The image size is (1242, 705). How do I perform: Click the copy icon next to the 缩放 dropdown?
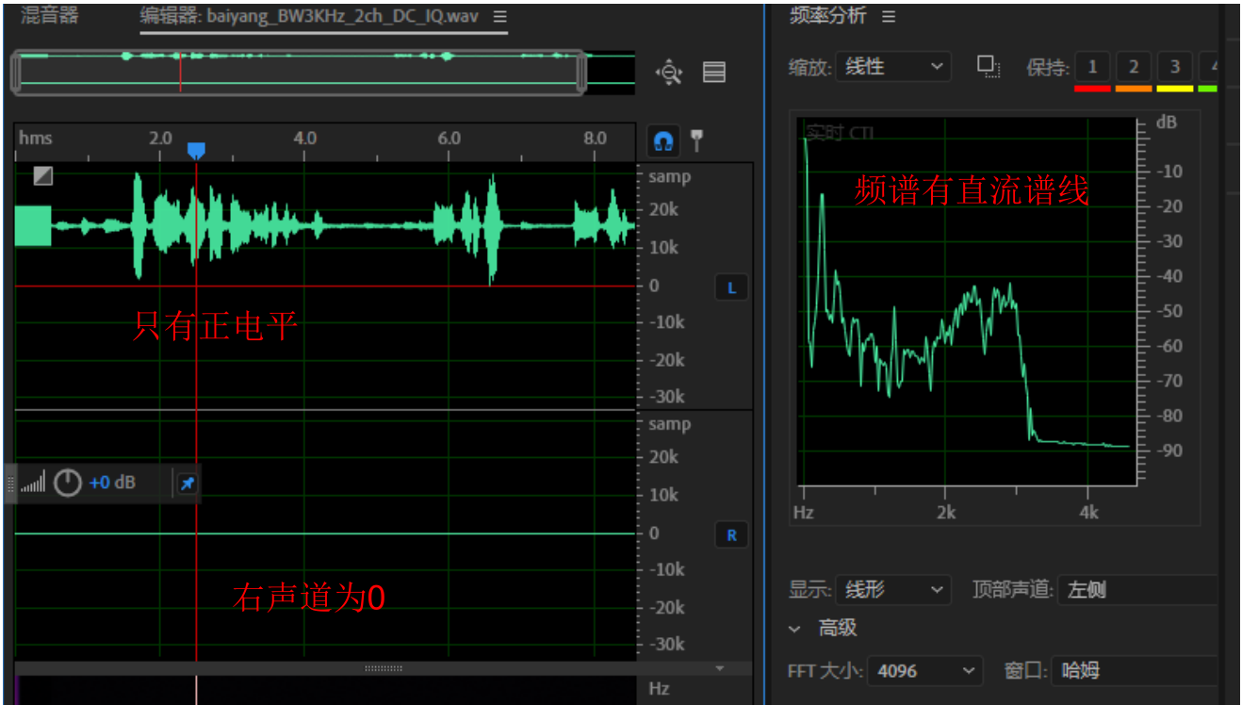(x=988, y=66)
